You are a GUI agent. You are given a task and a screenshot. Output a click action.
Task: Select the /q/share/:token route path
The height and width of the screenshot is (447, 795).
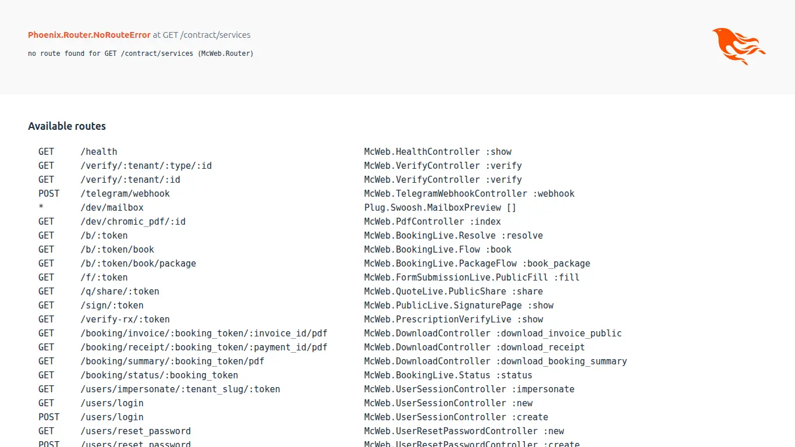tap(120, 292)
